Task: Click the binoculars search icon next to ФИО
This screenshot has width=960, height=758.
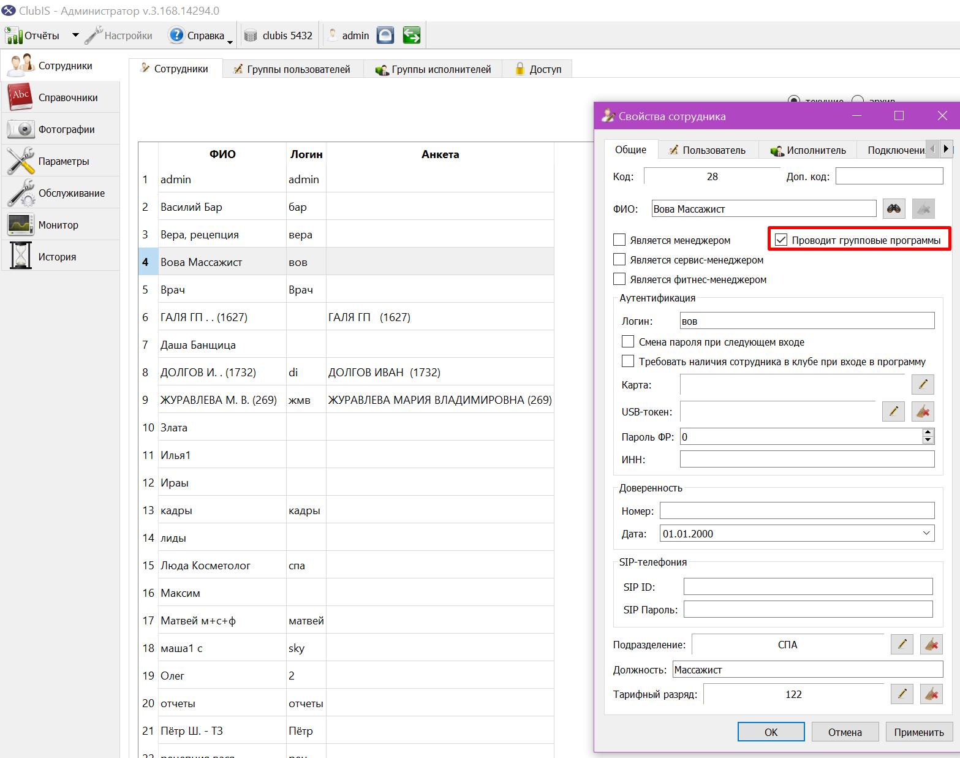Action: click(894, 208)
